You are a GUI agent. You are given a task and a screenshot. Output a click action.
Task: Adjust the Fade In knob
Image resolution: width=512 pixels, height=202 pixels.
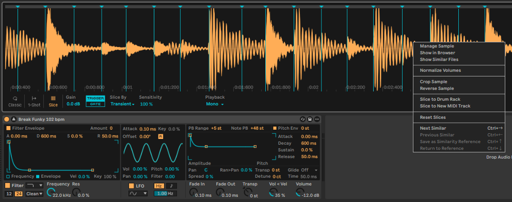tap(194, 193)
